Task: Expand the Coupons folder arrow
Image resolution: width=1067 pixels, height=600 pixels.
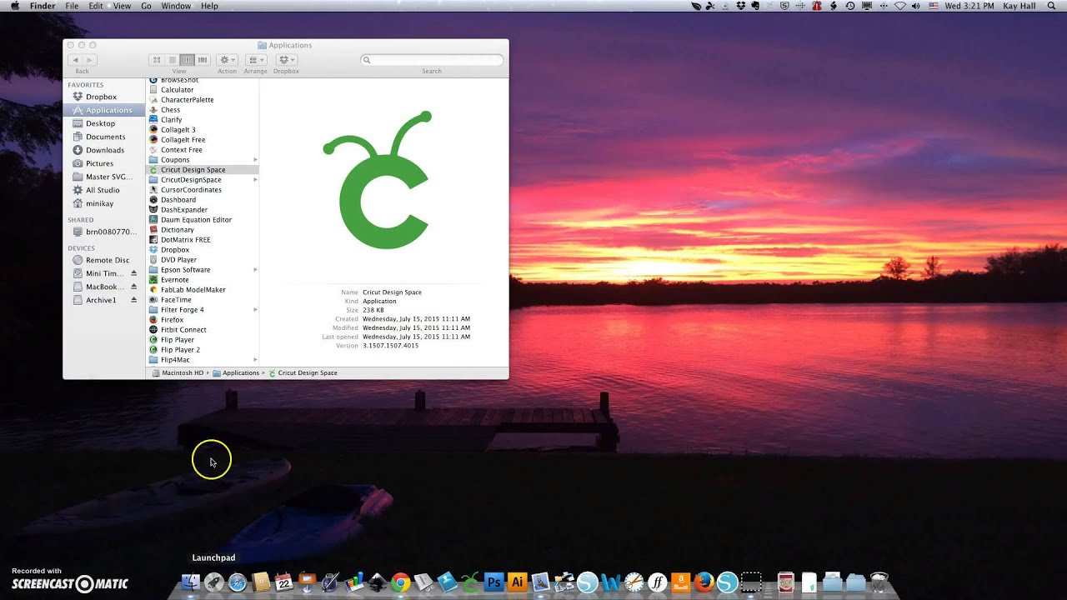Action: (255, 160)
